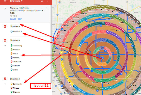Click the Phone no. 4052734386 text
The image size is (141, 95).
point(19,8)
